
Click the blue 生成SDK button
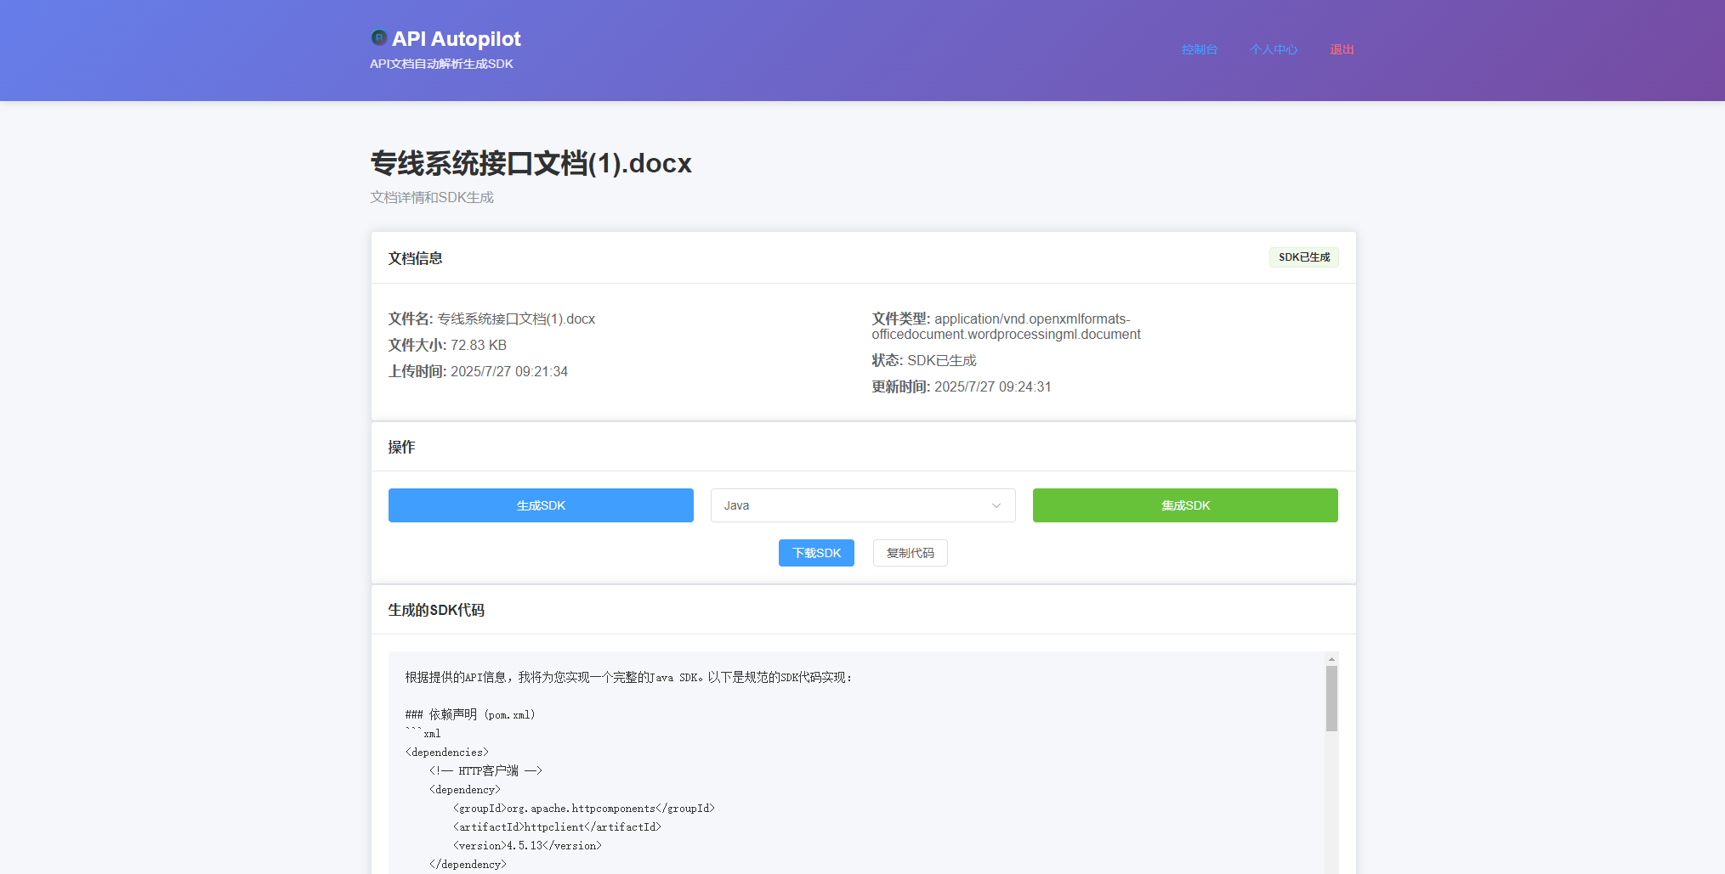click(x=541, y=505)
